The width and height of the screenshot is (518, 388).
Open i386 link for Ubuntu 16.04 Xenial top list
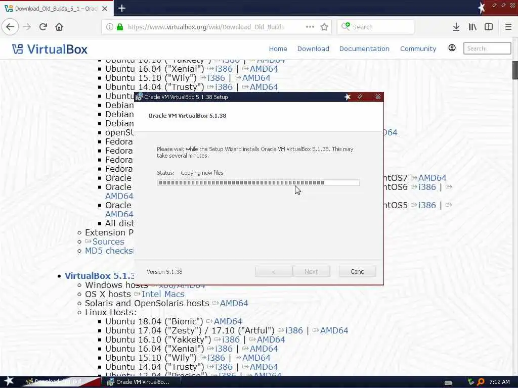224,69
